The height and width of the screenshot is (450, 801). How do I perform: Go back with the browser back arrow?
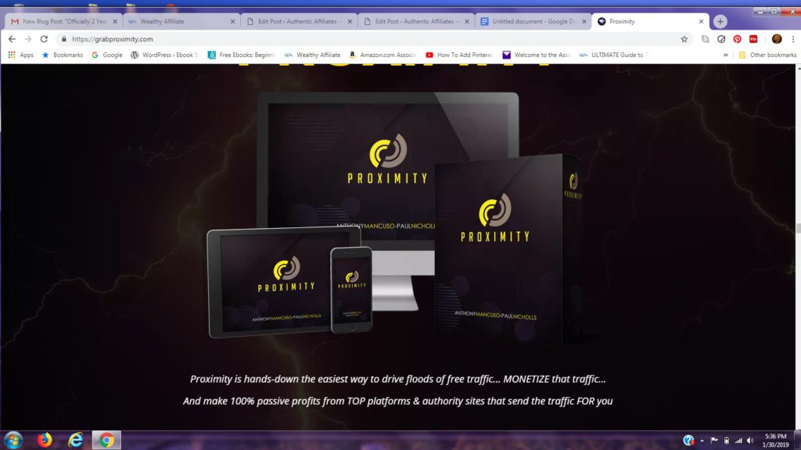tap(12, 39)
